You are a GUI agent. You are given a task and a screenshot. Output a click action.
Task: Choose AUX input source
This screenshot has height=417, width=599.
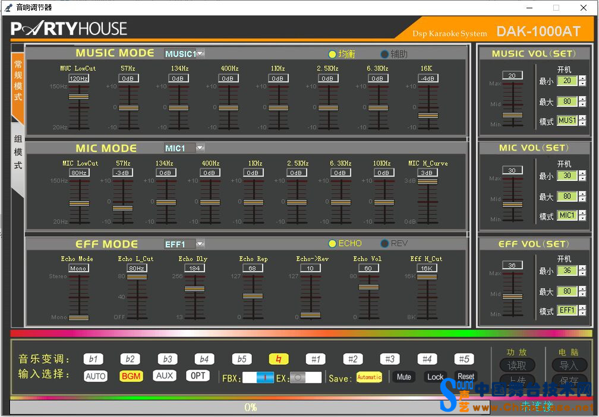click(164, 376)
